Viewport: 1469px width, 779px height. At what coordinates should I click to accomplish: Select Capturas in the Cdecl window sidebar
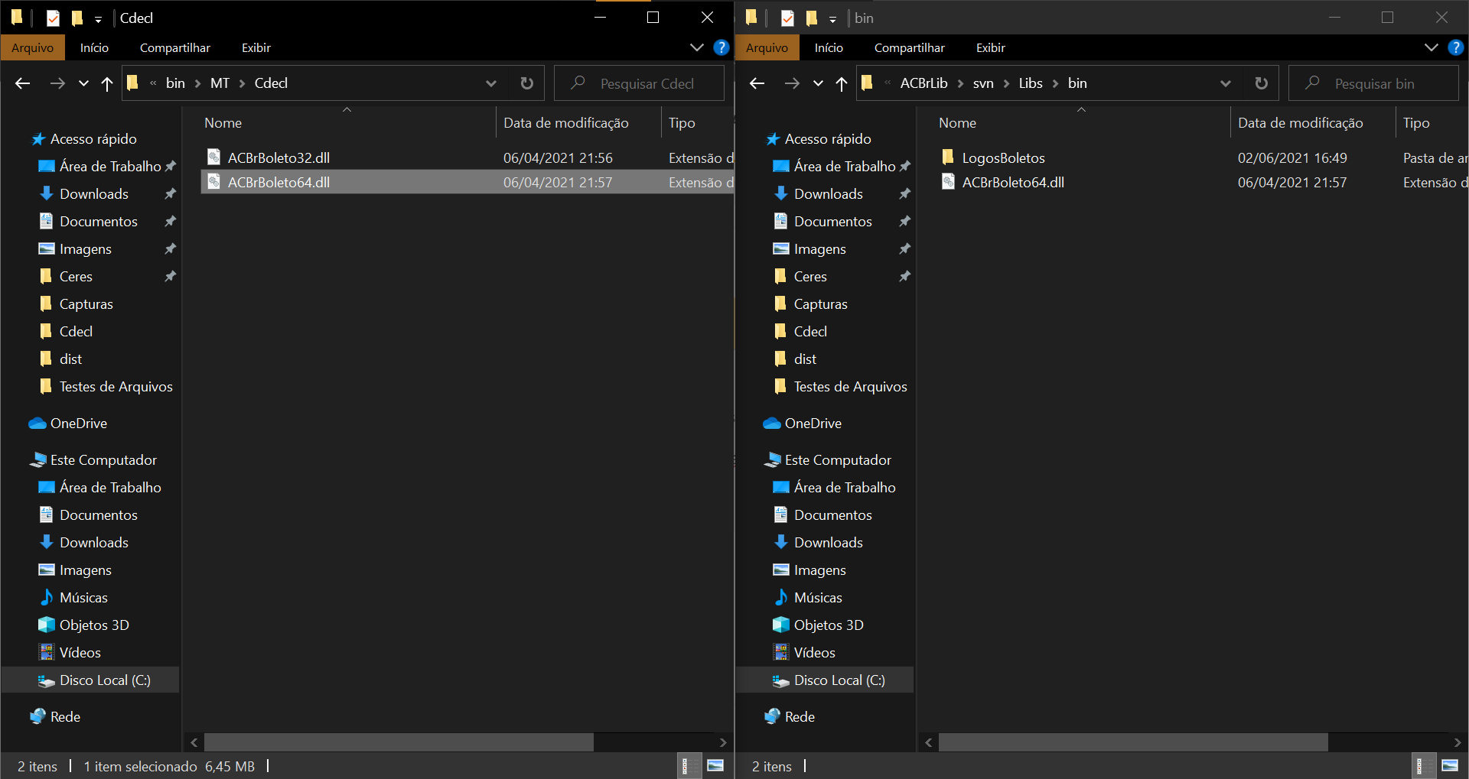click(x=76, y=303)
